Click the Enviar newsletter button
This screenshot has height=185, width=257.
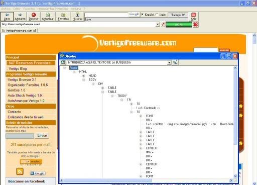42,135
